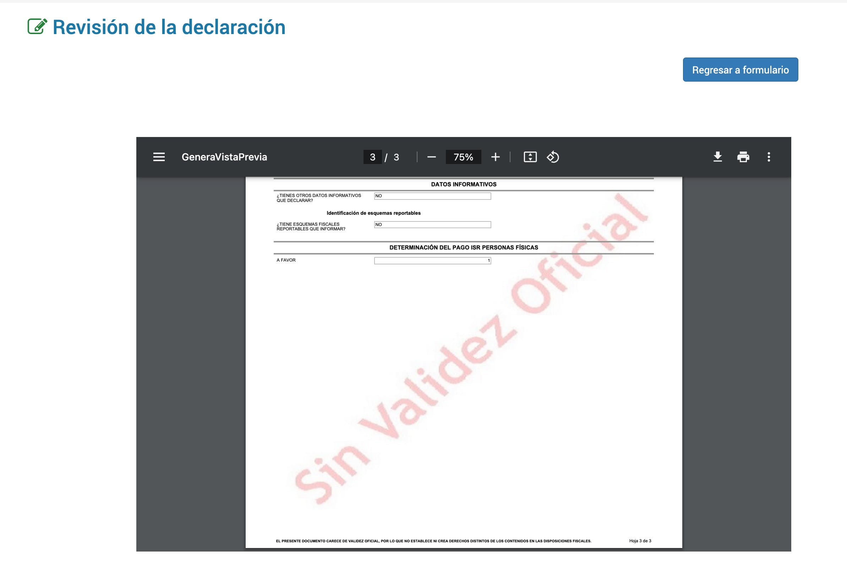Print the declaration preview

743,157
